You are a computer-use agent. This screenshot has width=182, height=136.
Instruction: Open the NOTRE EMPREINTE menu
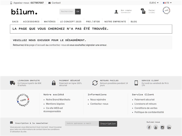pyautogui.click(x=115, y=22)
